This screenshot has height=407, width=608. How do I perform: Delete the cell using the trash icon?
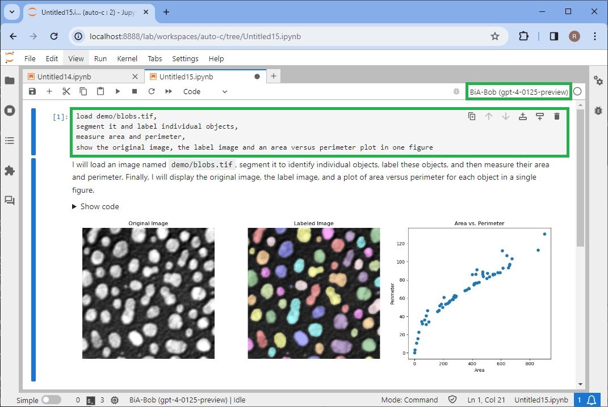coord(556,116)
